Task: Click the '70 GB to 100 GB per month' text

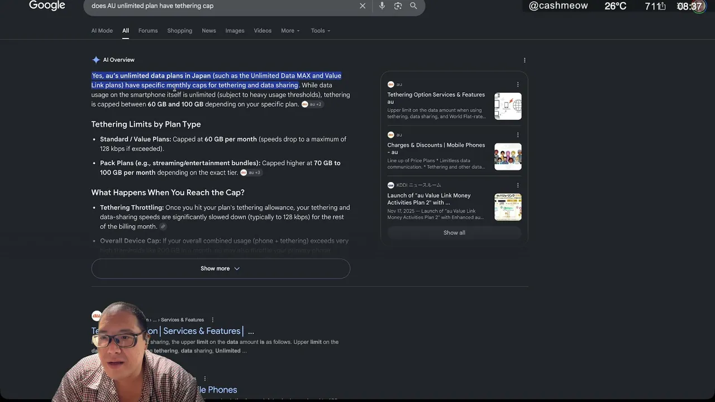Action: click(220, 167)
